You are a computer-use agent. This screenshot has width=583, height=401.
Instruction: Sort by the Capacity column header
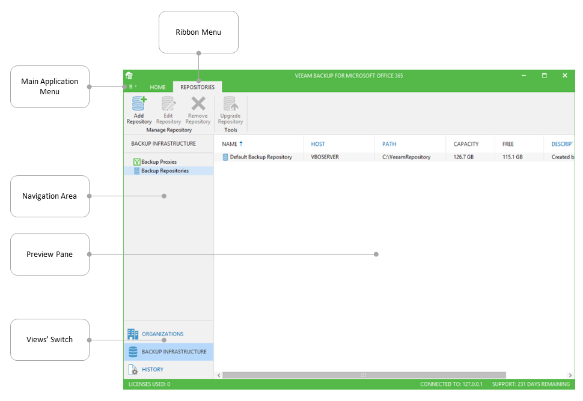pos(466,144)
